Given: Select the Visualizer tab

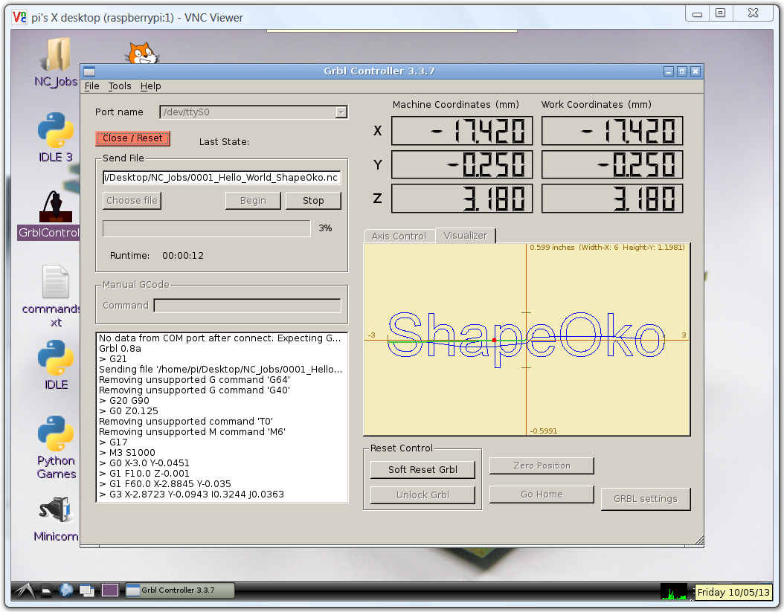Looking at the screenshot, I should [x=465, y=236].
